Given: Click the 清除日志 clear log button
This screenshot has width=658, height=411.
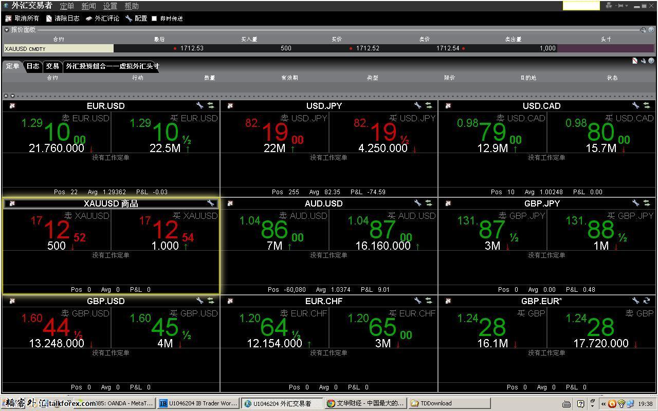Looking at the screenshot, I should tap(63, 18).
